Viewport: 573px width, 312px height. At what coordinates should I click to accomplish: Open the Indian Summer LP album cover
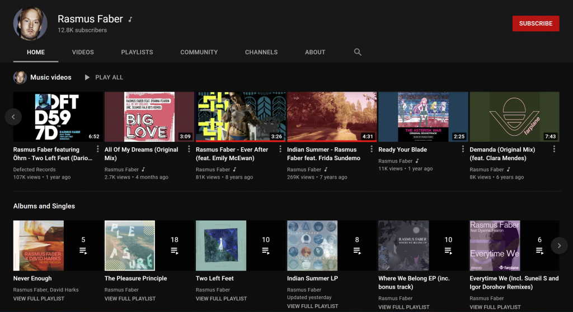coord(312,246)
